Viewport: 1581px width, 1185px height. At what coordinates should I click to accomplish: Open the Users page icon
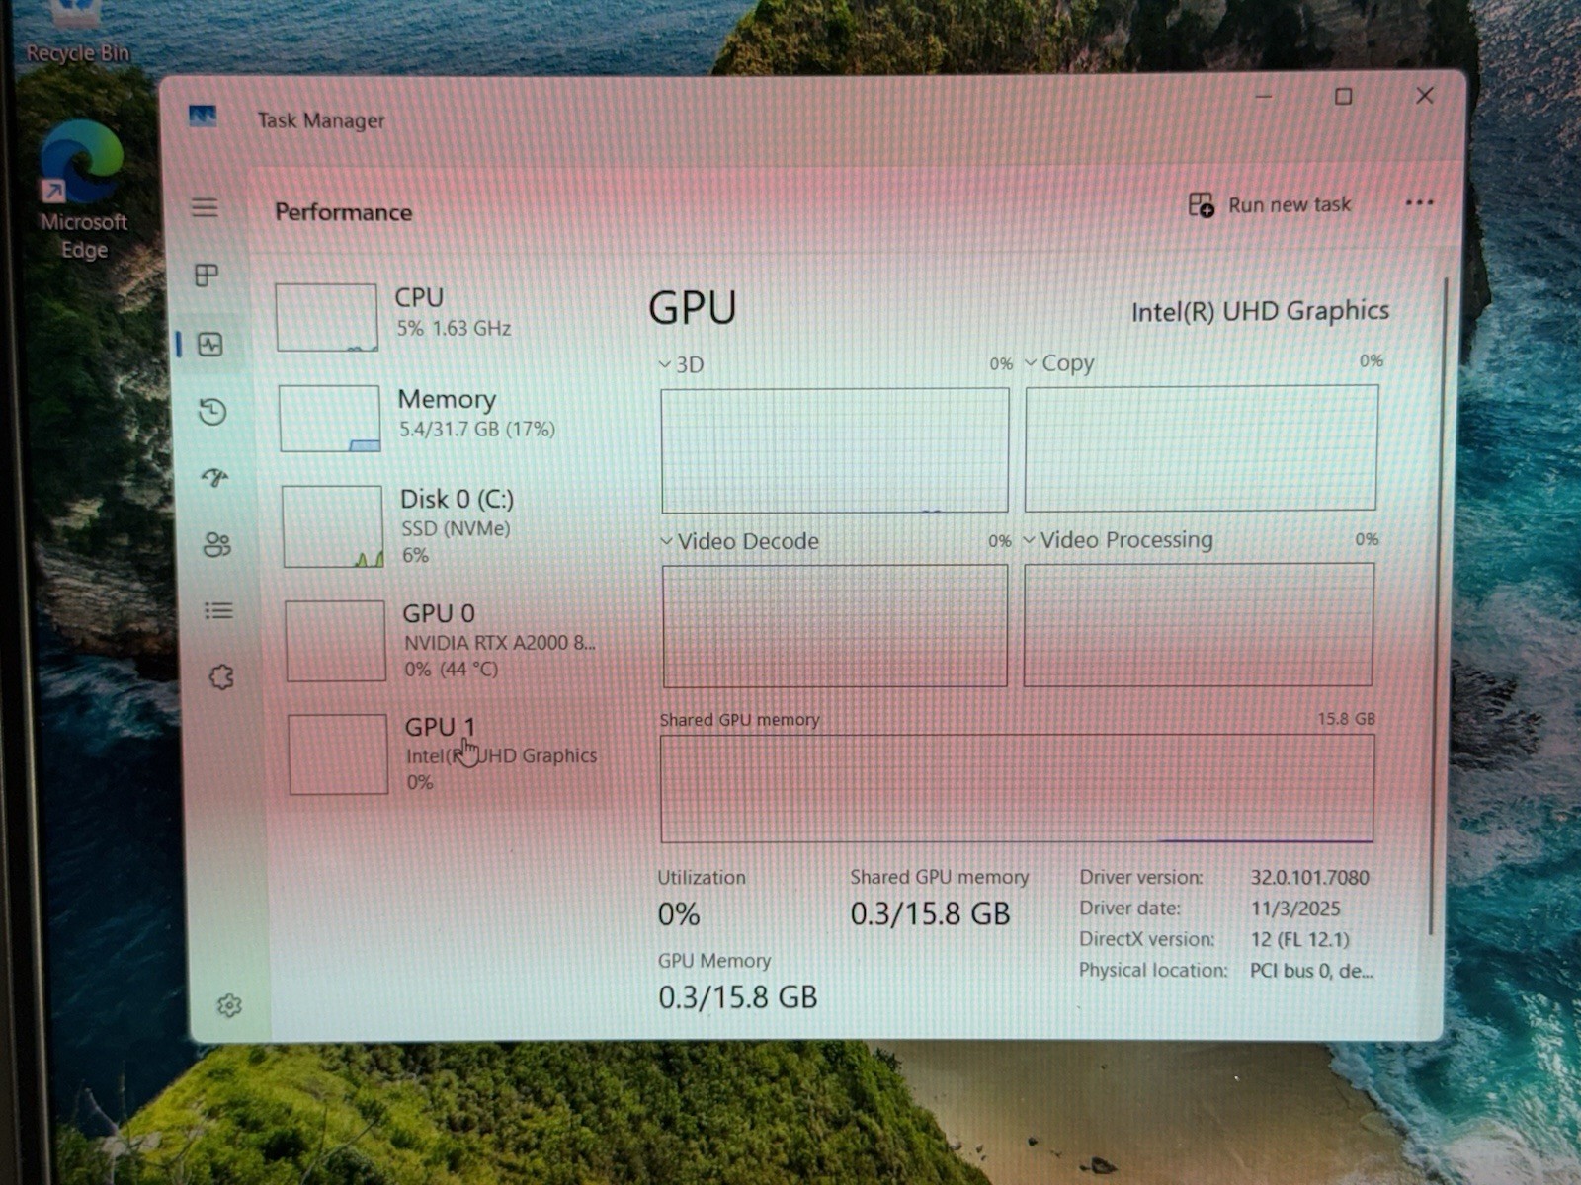coord(216,544)
